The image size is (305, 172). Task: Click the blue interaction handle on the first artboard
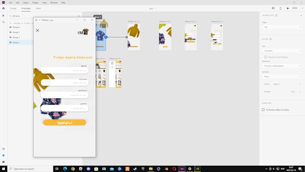106,37
